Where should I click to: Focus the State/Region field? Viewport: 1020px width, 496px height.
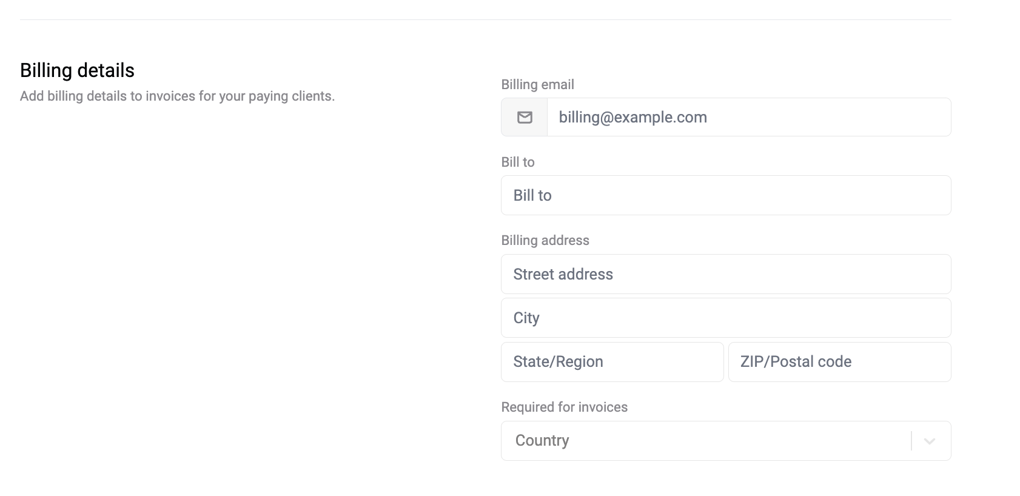pyautogui.click(x=612, y=362)
